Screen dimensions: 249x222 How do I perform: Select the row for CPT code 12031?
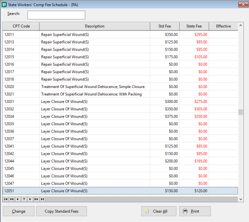pyautogui.click(x=120, y=101)
